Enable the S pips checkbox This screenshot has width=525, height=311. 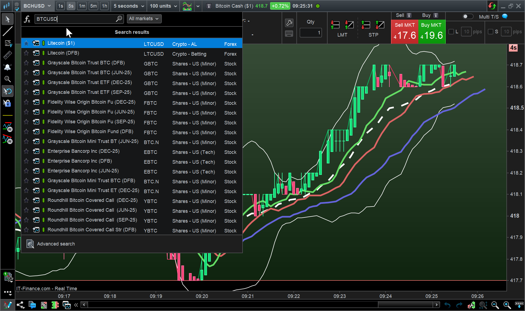click(x=491, y=32)
